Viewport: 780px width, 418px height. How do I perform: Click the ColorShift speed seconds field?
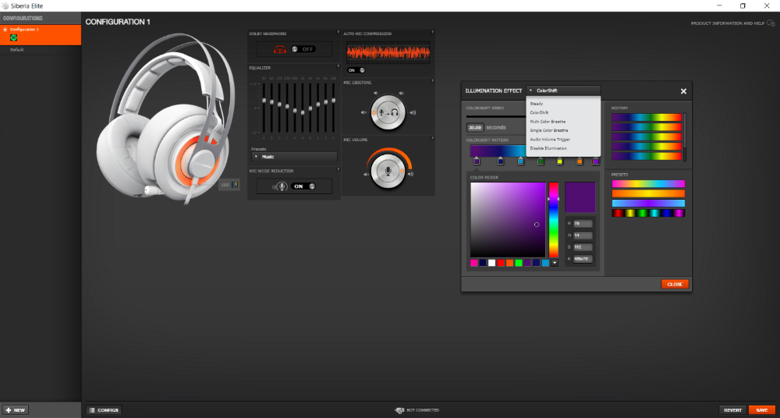(476, 127)
